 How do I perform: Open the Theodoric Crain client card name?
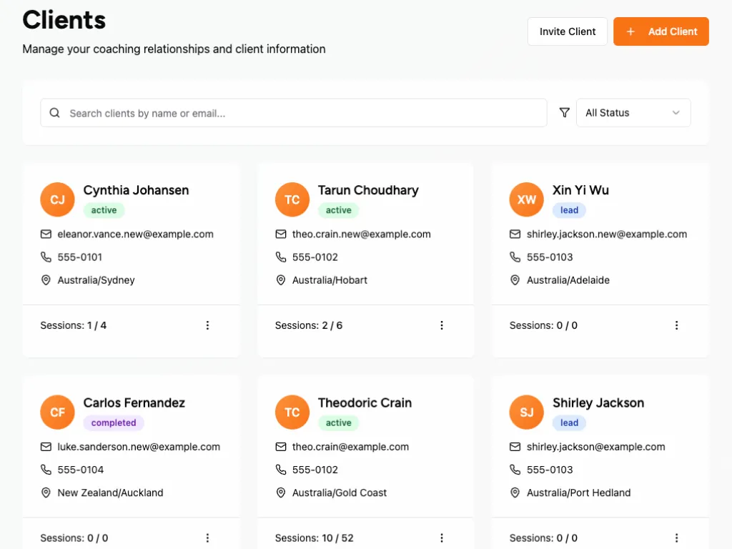click(x=365, y=402)
